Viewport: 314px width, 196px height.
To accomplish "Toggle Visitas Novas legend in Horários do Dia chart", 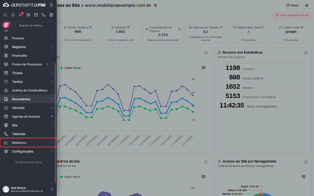I will click(x=70, y=177).
